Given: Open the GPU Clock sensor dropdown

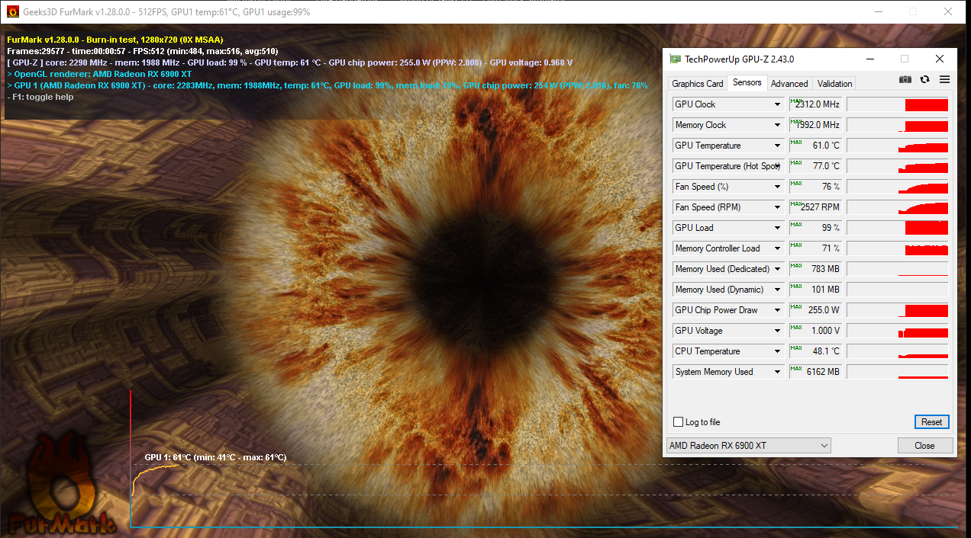Looking at the screenshot, I should pyautogui.click(x=778, y=104).
